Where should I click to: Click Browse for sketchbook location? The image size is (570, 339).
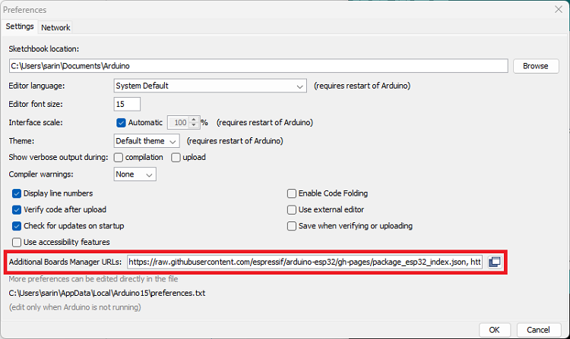coord(535,66)
